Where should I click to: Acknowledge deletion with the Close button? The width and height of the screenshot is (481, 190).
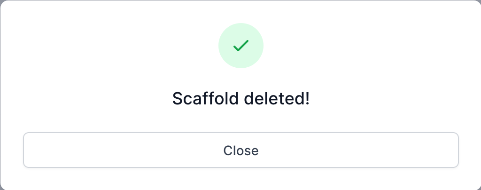(241, 150)
